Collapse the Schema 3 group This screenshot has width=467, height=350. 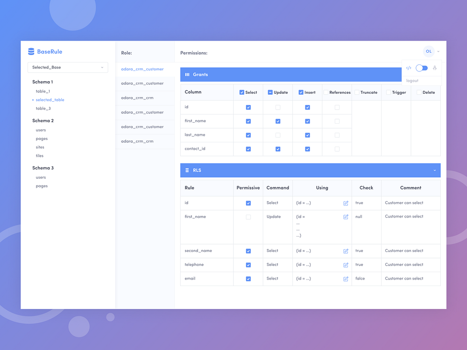tap(43, 168)
